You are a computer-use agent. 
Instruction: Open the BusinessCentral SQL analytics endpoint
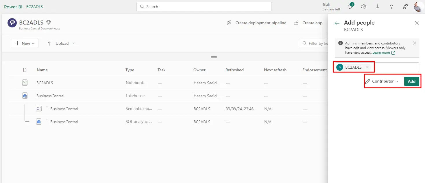[x=64, y=122]
